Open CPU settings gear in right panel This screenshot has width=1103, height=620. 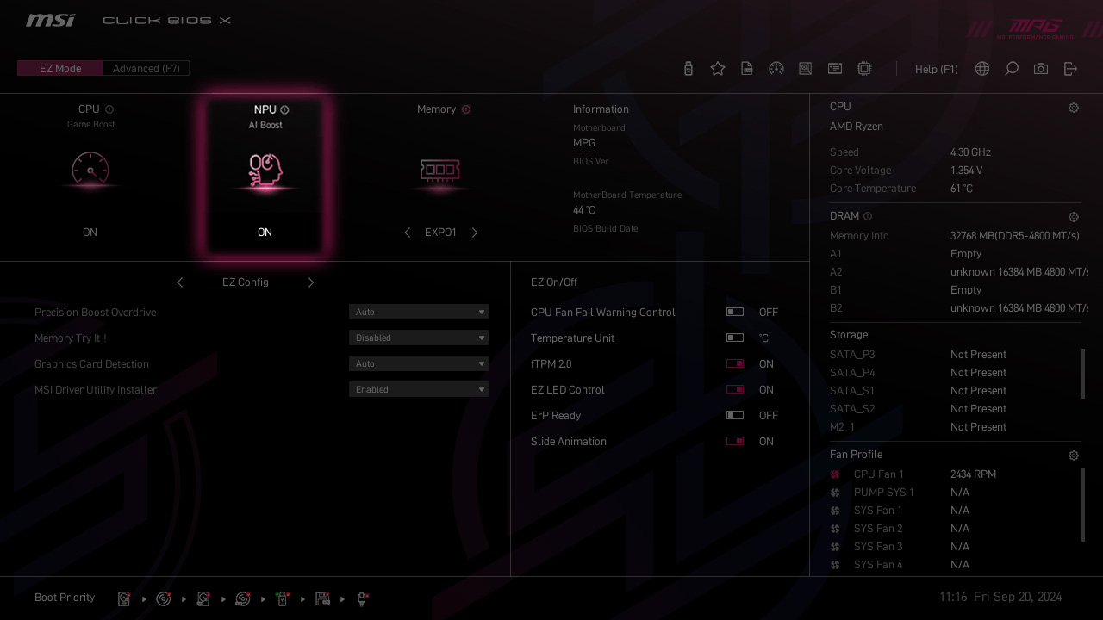pyautogui.click(x=1074, y=108)
